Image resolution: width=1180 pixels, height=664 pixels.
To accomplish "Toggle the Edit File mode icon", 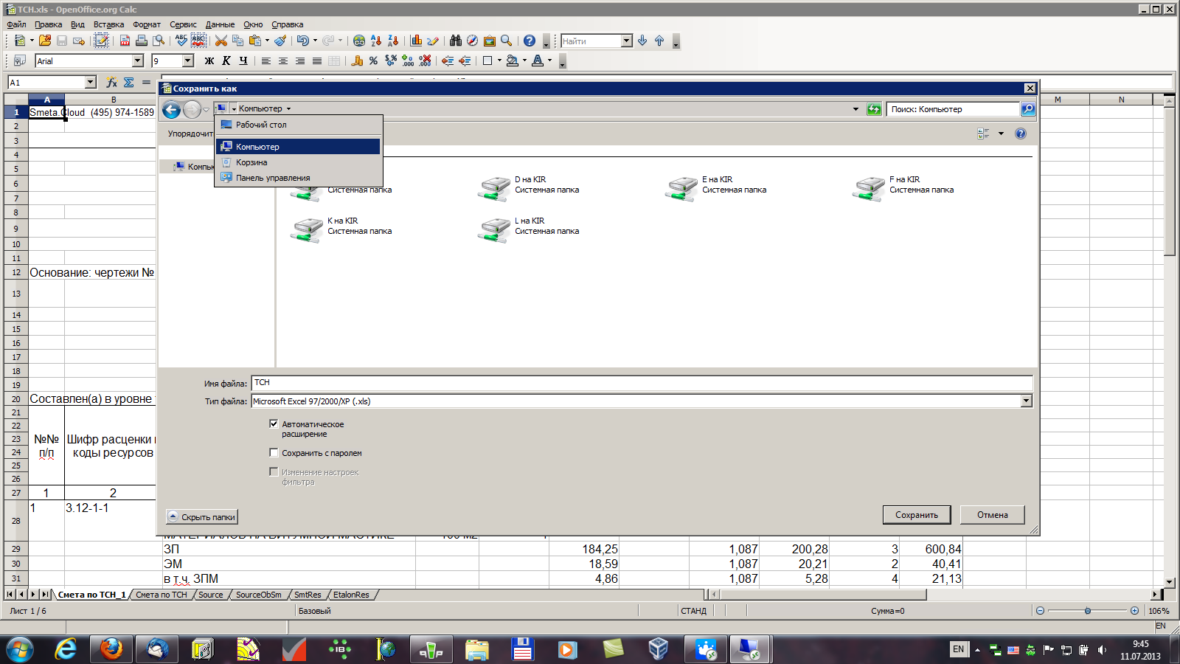I will 102,41.
